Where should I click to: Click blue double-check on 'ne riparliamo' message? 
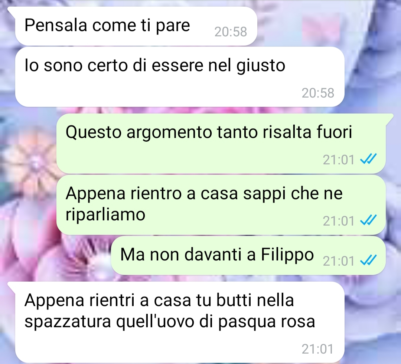pyautogui.click(x=368, y=220)
